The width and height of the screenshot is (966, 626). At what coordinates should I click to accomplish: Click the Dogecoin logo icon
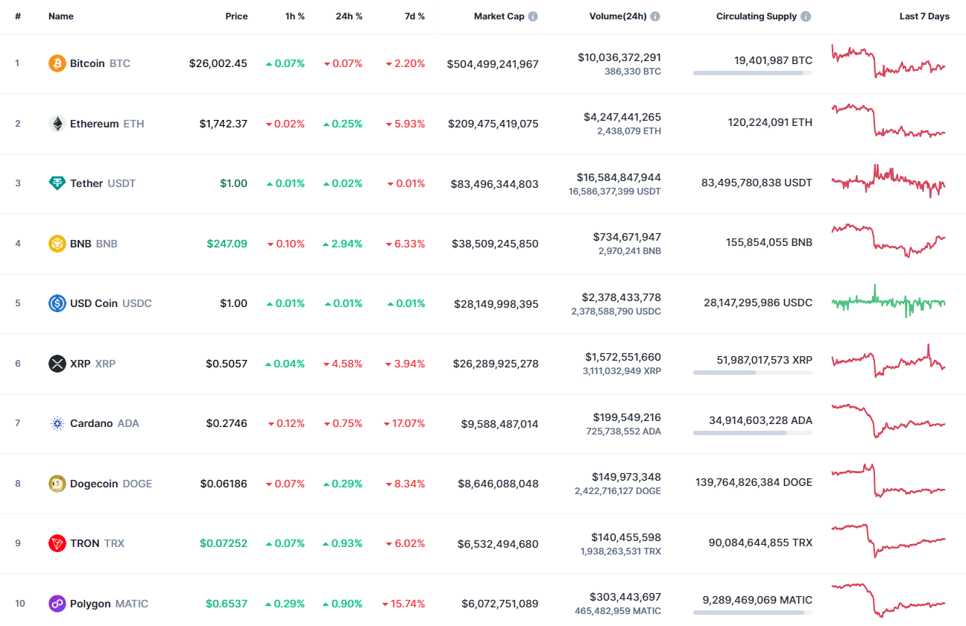pos(56,483)
